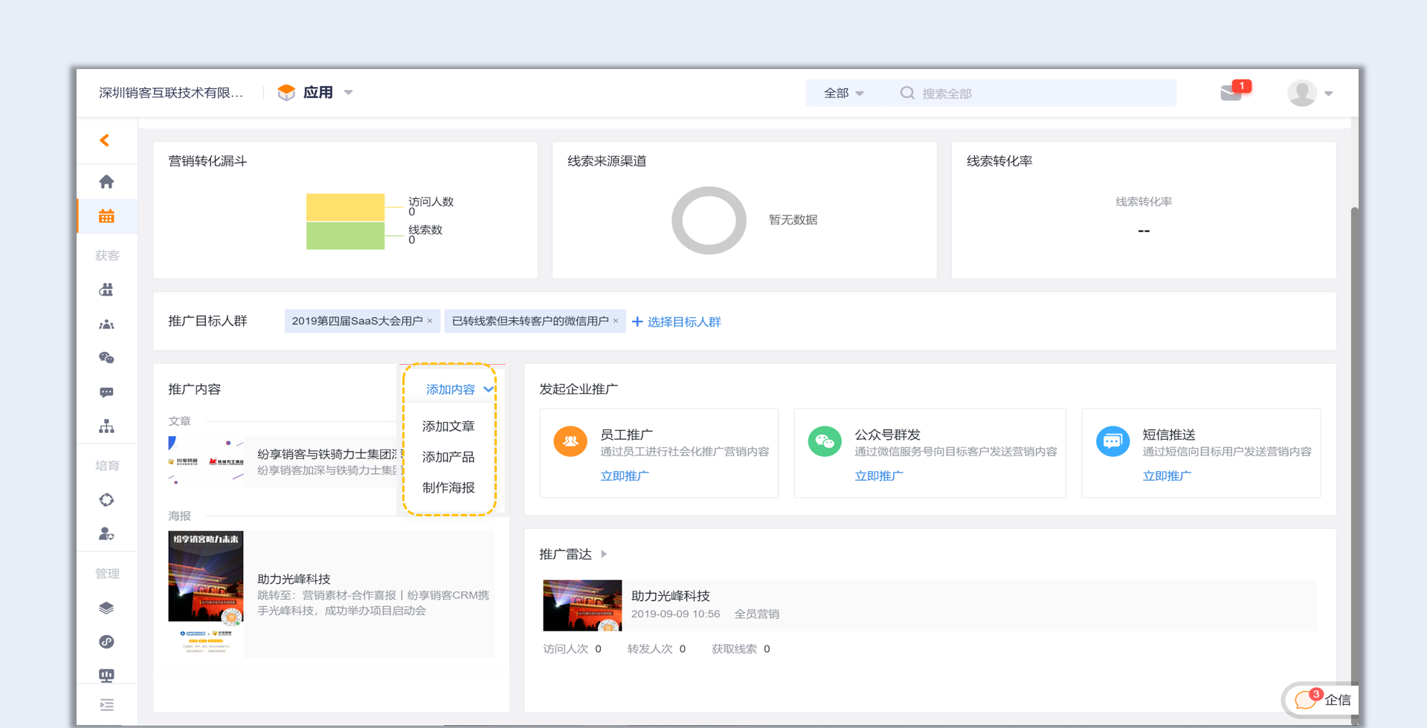Click 立即推广 under 员工推广
This screenshot has width=1427, height=728.
pyautogui.click(x=625, y=476)
